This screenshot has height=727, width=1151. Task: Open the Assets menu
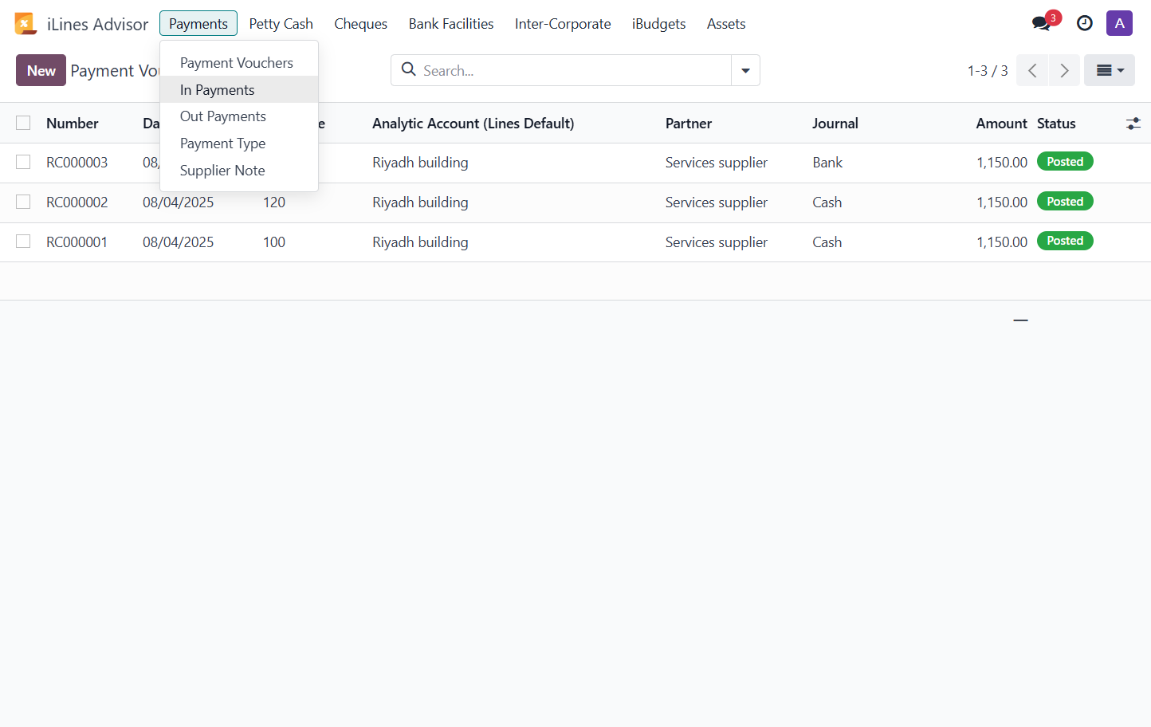[726, 24]
